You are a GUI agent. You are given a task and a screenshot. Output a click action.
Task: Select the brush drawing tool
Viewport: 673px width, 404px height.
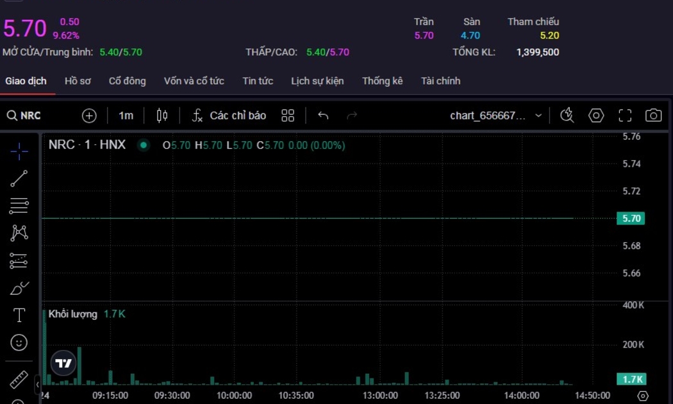coord(19,289)
